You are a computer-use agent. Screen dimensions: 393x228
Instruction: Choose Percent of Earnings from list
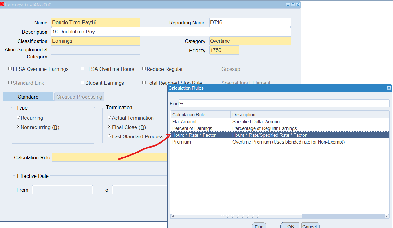[192, 128]
